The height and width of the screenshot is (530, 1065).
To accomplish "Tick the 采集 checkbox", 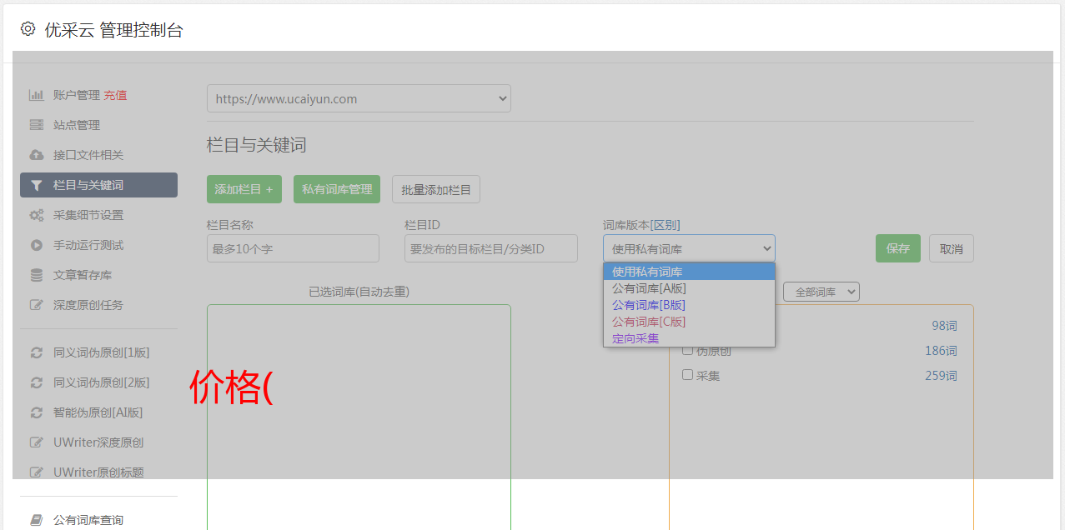I will pos(688,375).
